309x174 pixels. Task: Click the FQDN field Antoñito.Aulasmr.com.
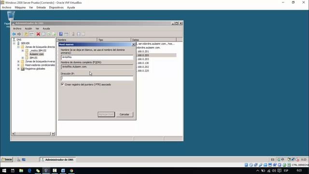97,67
